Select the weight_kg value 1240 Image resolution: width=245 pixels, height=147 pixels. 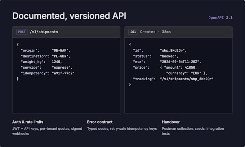[56, 62]
